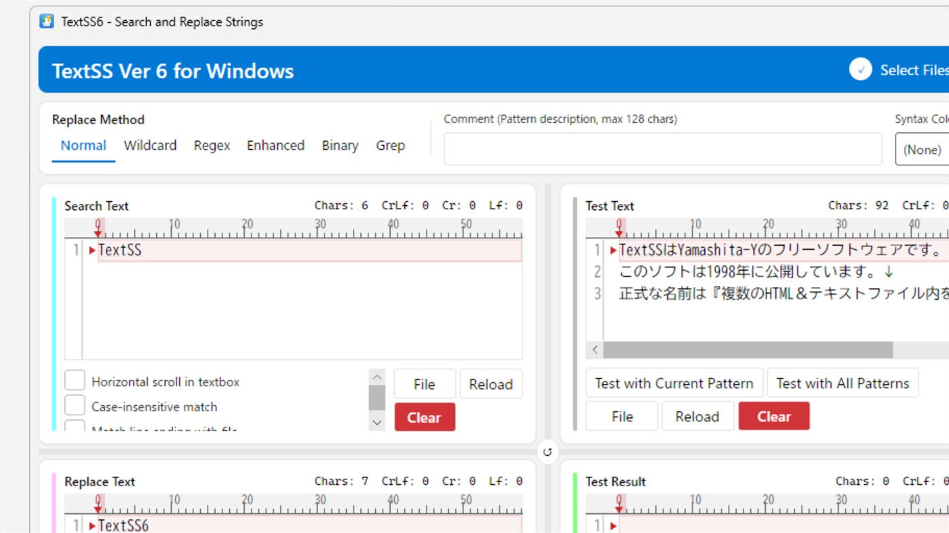Open the Syntax Color dropdown showing (None)
949x533 pixels.
(923, 149)
